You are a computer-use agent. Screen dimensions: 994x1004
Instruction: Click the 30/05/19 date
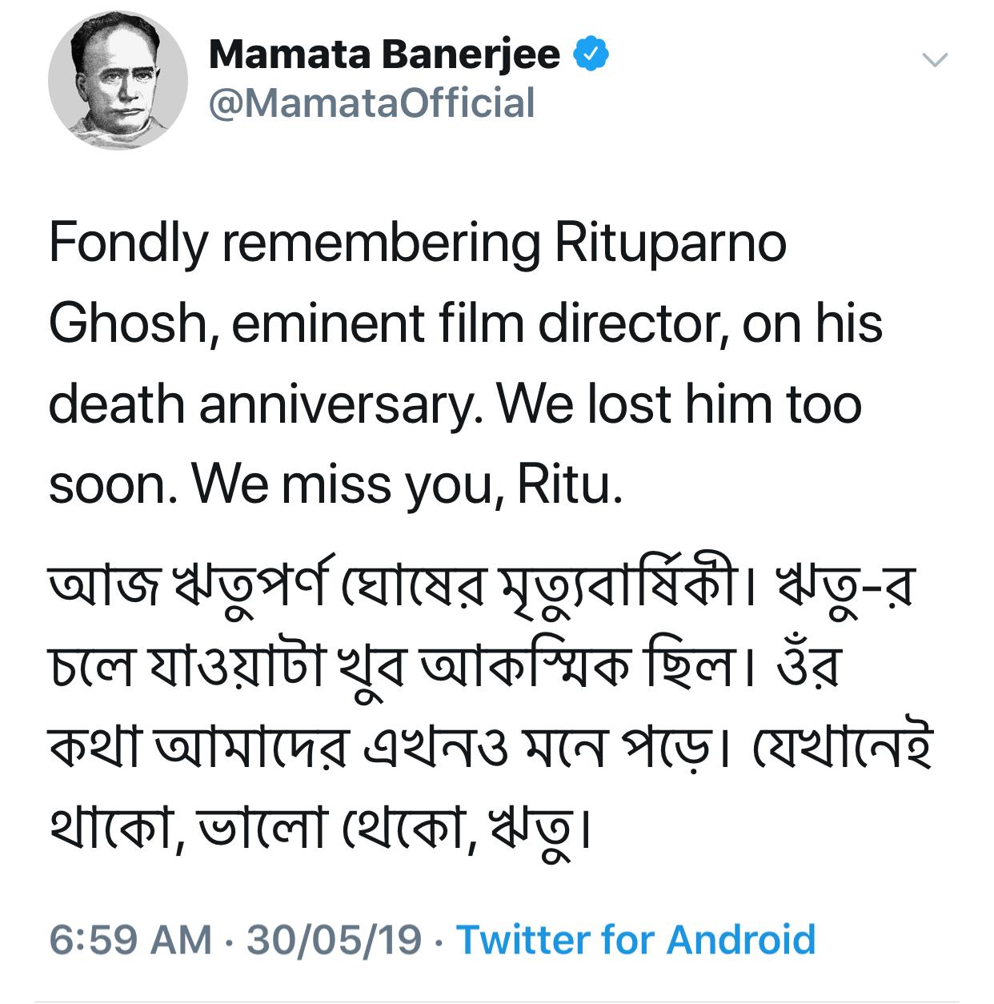coord(334,939)
